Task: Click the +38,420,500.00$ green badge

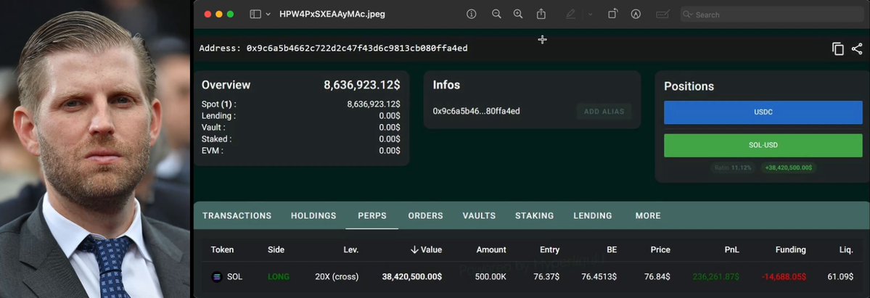Action: coord(789,167)
